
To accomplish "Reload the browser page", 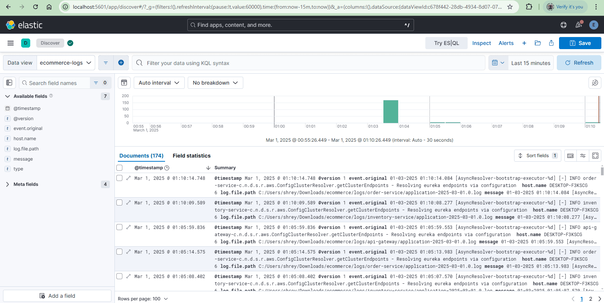I will pos(36,7).
